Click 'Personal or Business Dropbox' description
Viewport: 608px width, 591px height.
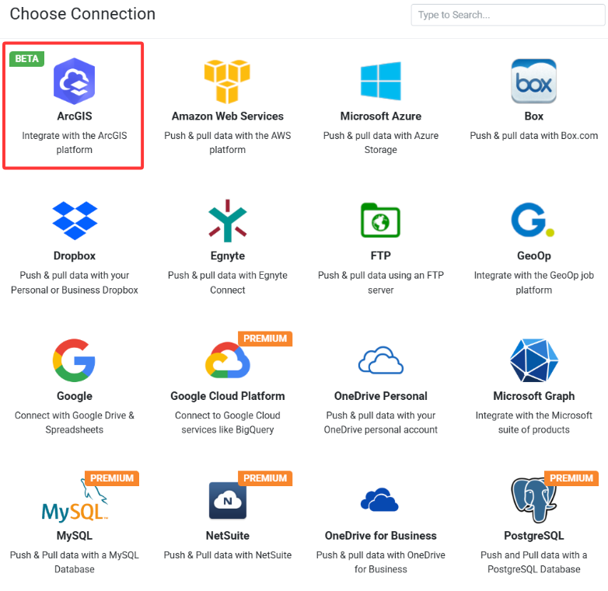(x=75, y=290)
